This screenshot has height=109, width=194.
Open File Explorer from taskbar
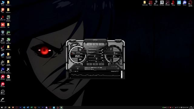[9, 107]
